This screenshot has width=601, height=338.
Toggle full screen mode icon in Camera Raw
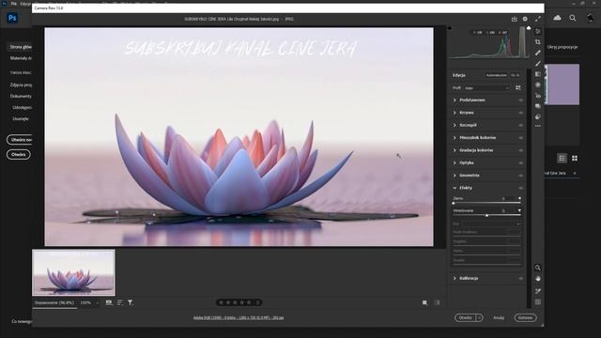(538, 19)
